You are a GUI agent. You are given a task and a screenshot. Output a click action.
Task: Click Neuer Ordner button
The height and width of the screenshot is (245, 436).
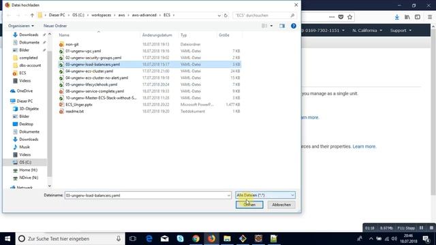[x=55, y=26]
